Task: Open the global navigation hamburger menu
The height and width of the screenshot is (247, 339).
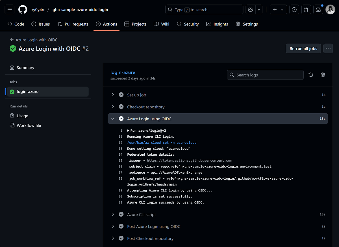Action: 9,9
